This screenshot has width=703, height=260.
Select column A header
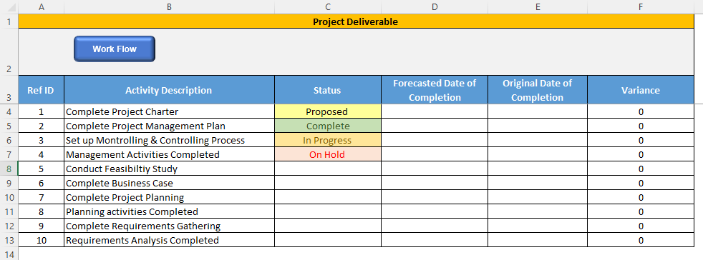[42, 6]
